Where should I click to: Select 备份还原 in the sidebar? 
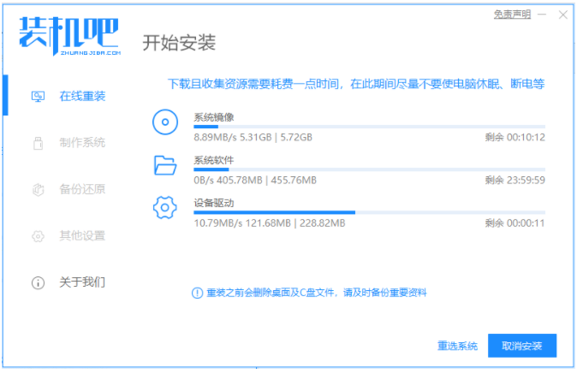pyautogui.click(x=82, y=189)
